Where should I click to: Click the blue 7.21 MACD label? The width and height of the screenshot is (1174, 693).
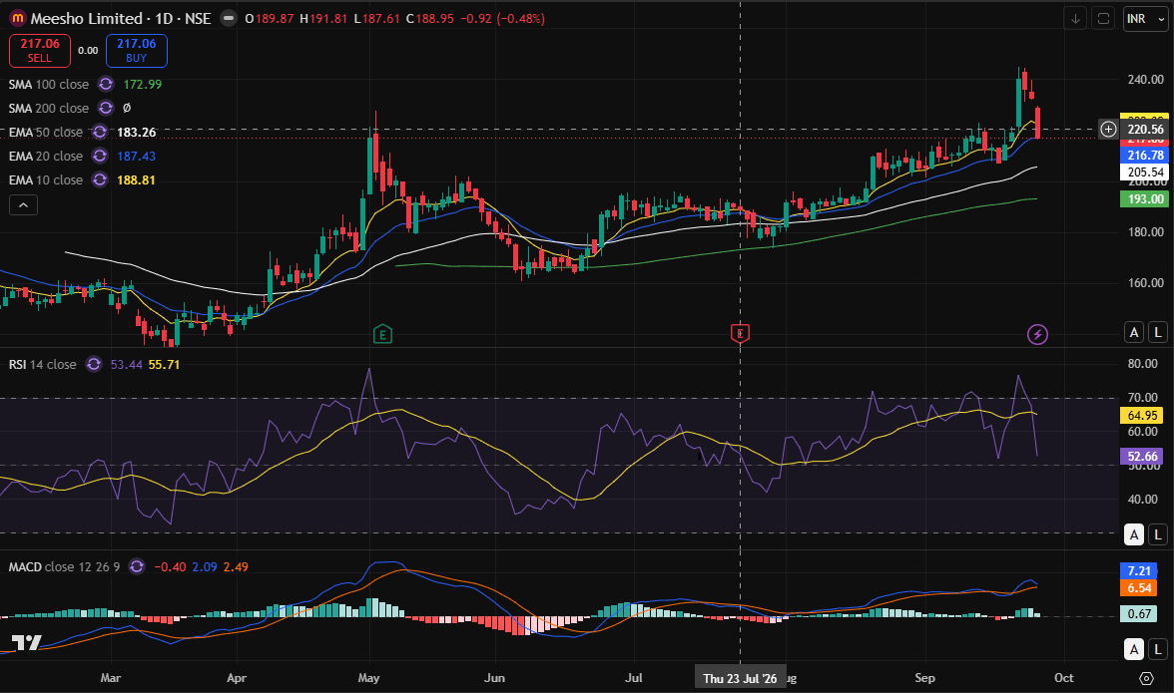pos(1139,571)
